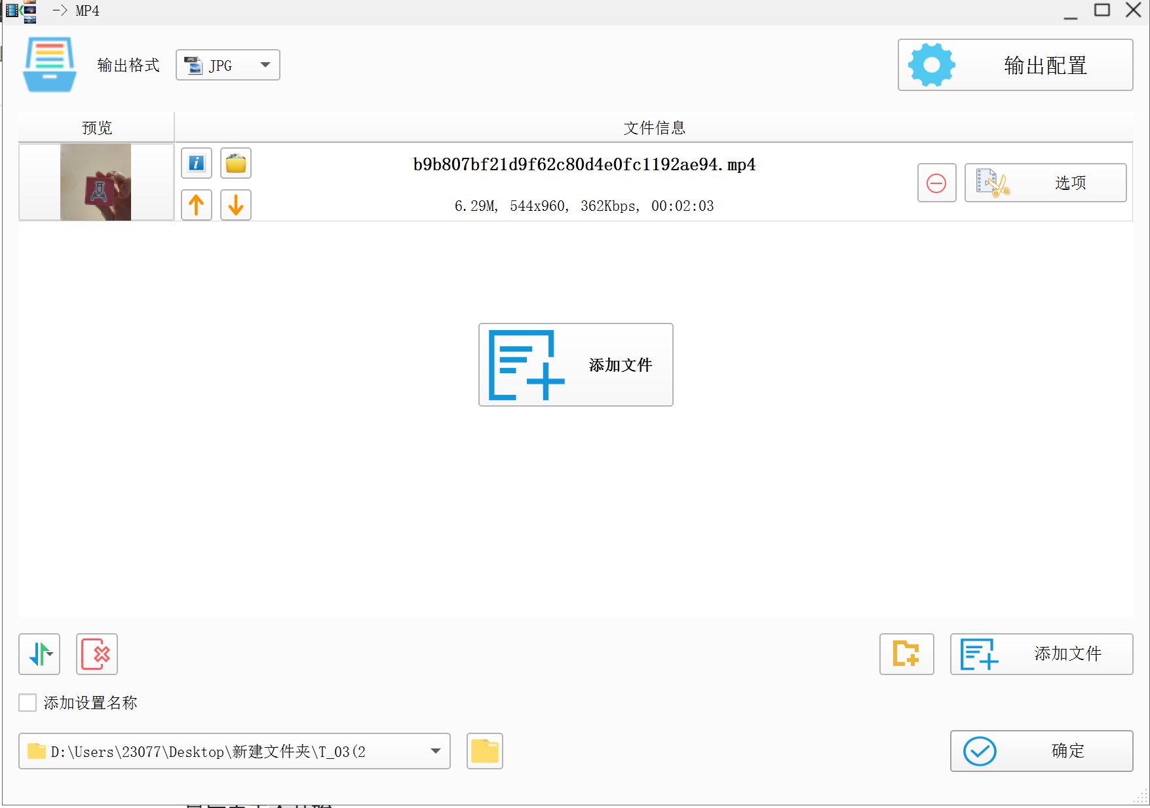The width and height of the screenshot is (1150, 808).
Task: Open 选项 for the video clip
Action: click(1045, 183)
